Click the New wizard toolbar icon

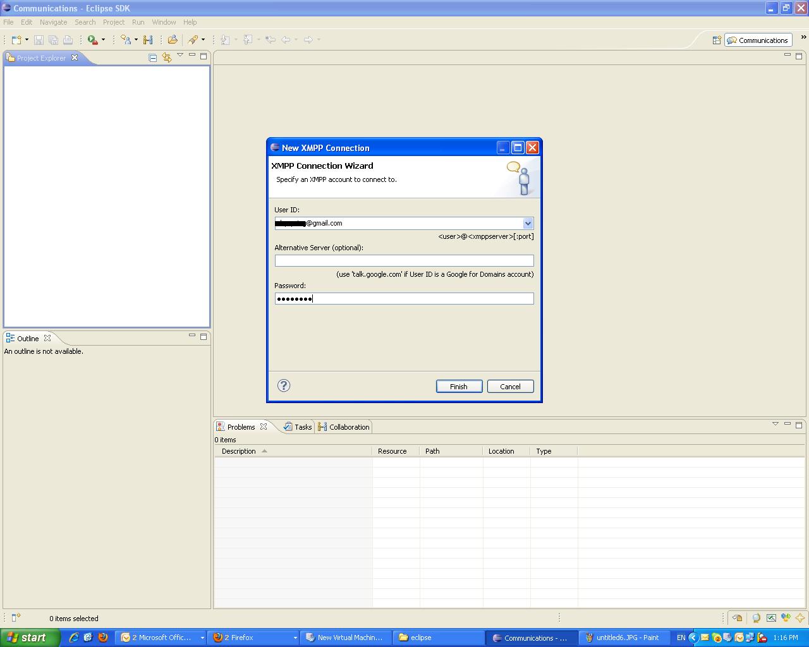(16, 40)
